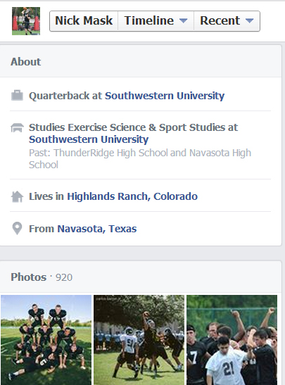Open the Photos section header
The height and width of the screenshot is (385, 285).
coord(28,277)
